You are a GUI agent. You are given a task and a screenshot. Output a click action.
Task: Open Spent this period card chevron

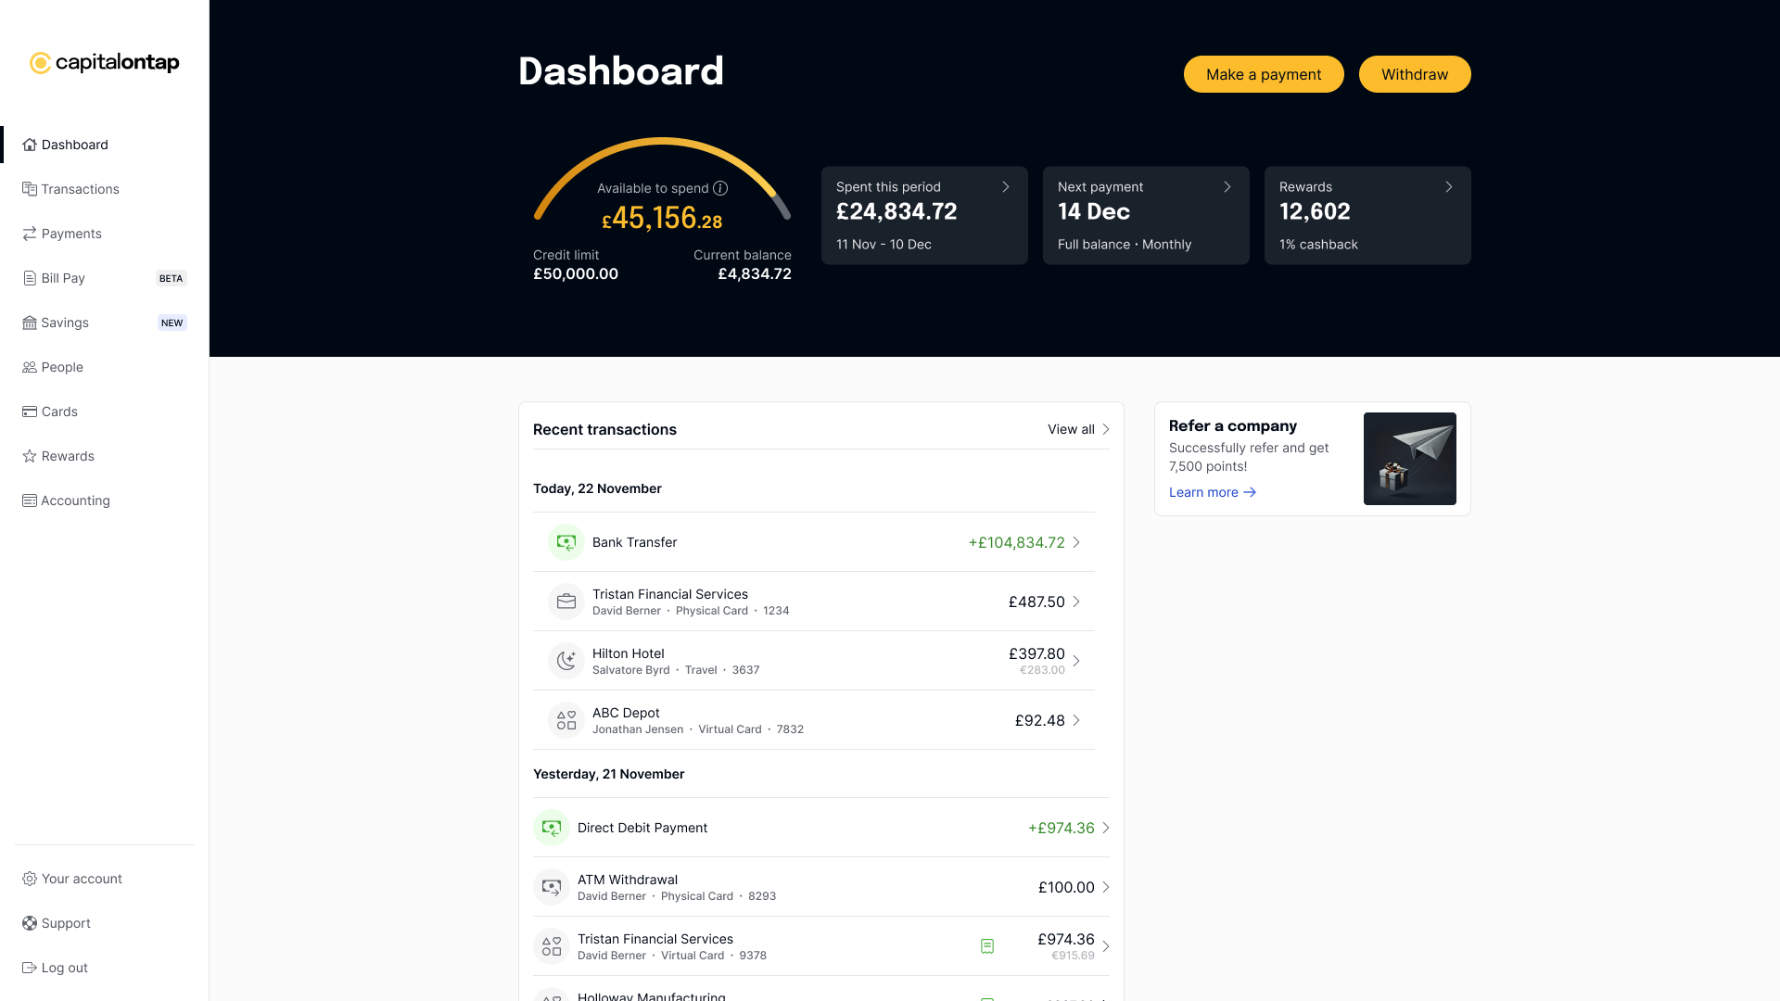(x=1006, y=187)
